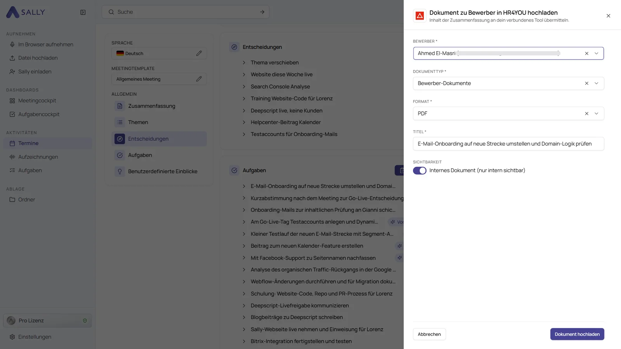Click AI sparkle icon next to Facebook-Support task
This screenshot has height=349, width=621.
399,258
